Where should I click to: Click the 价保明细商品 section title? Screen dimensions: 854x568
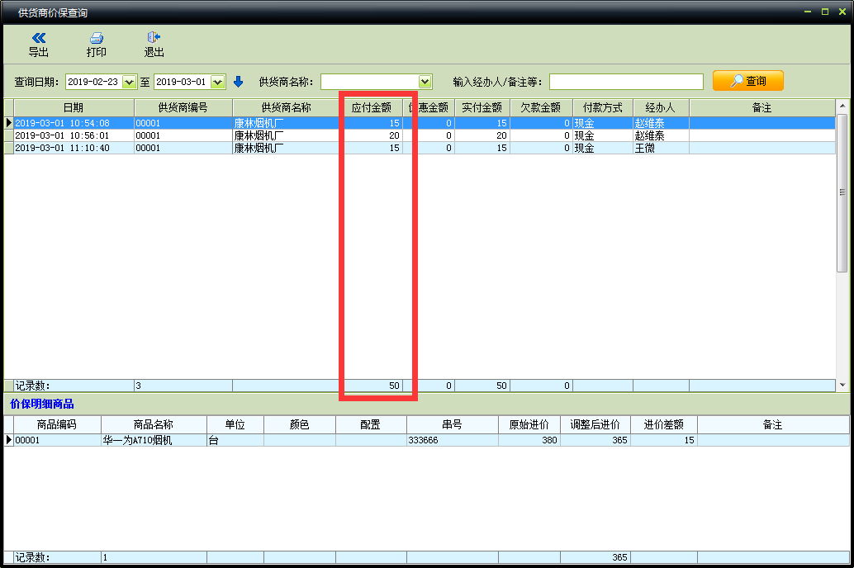click(x=42, y=404)
